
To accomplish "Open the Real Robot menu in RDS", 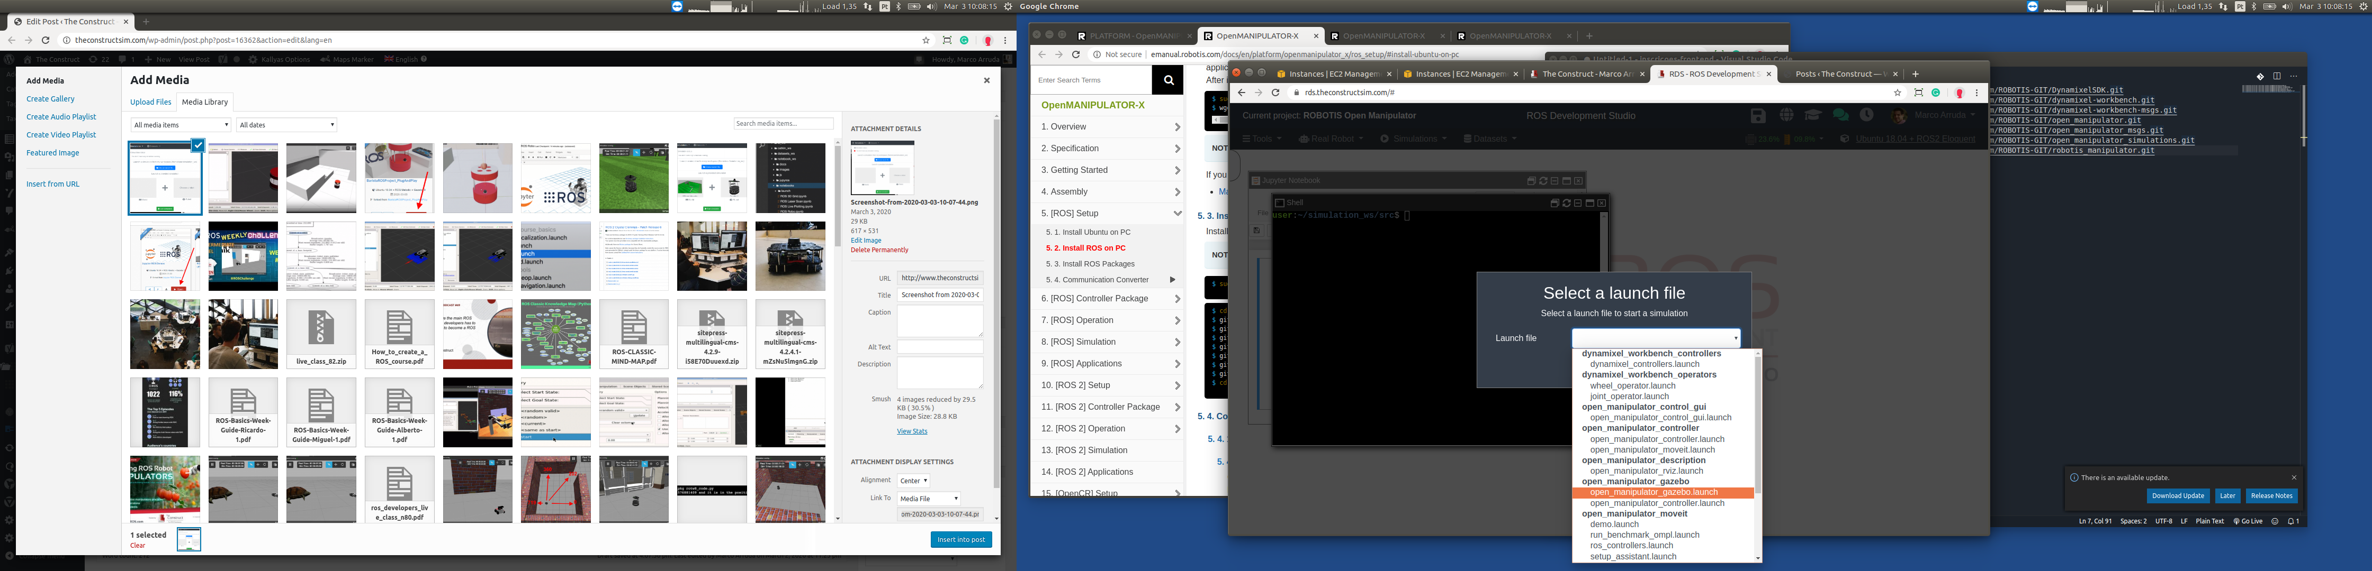I will coord(1332,139).
